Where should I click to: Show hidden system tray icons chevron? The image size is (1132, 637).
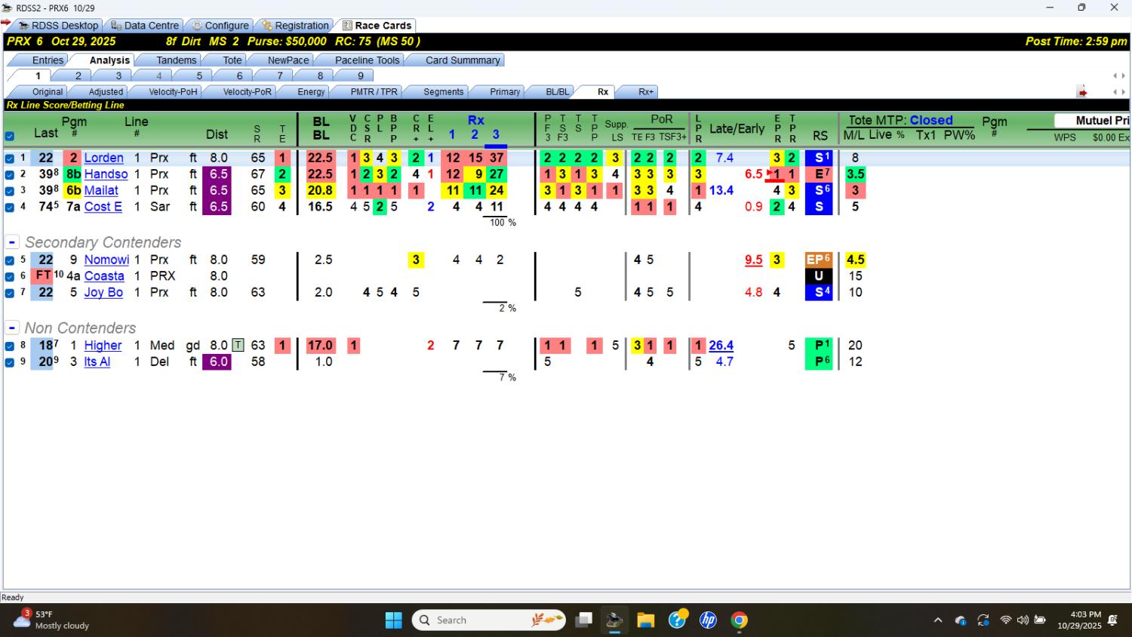click(x=938, y=620)
